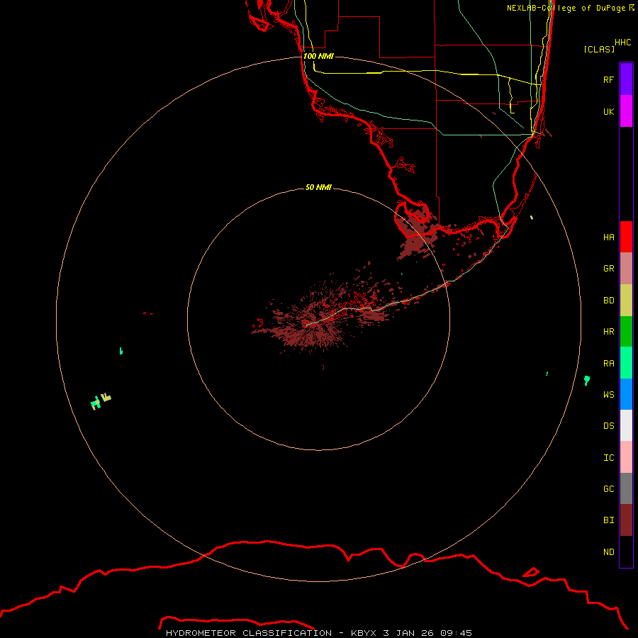The image size is (638, 638).
Task: Click the RA legend label
Action: coord(608,364)
